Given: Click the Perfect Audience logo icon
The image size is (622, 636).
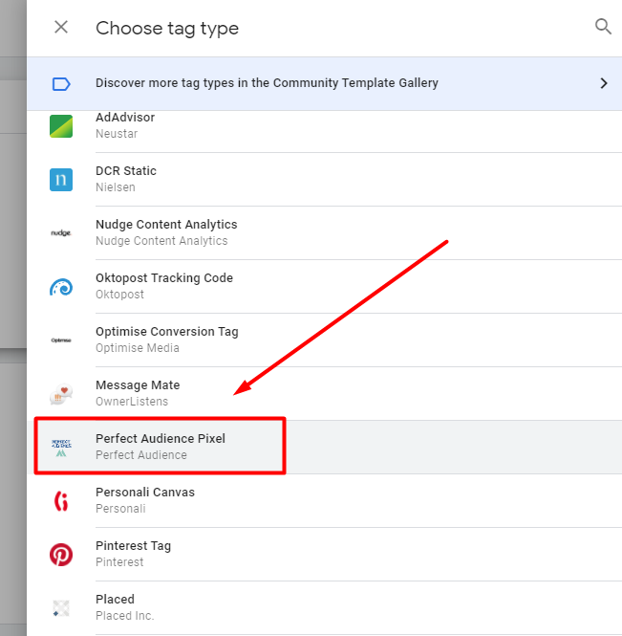Looking at the screenshot, I should click(61, 448).
